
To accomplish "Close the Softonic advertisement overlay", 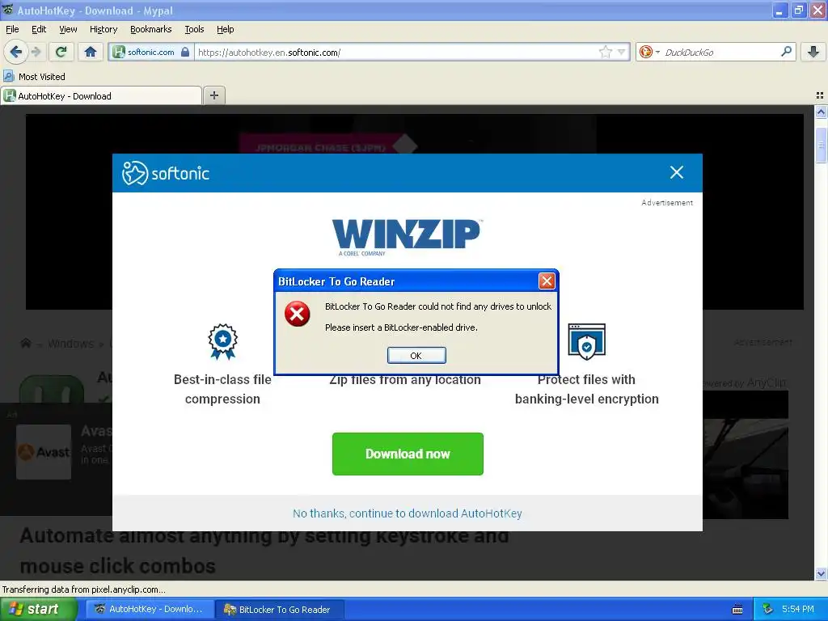I will click(677, 172).
